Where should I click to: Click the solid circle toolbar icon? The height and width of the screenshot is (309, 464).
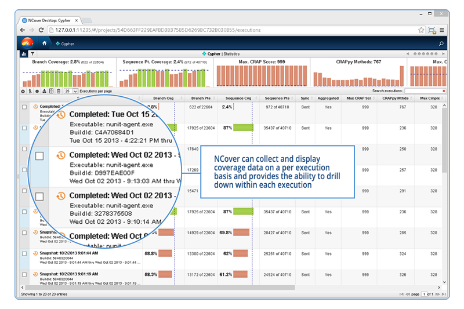(x=37, y=91)
